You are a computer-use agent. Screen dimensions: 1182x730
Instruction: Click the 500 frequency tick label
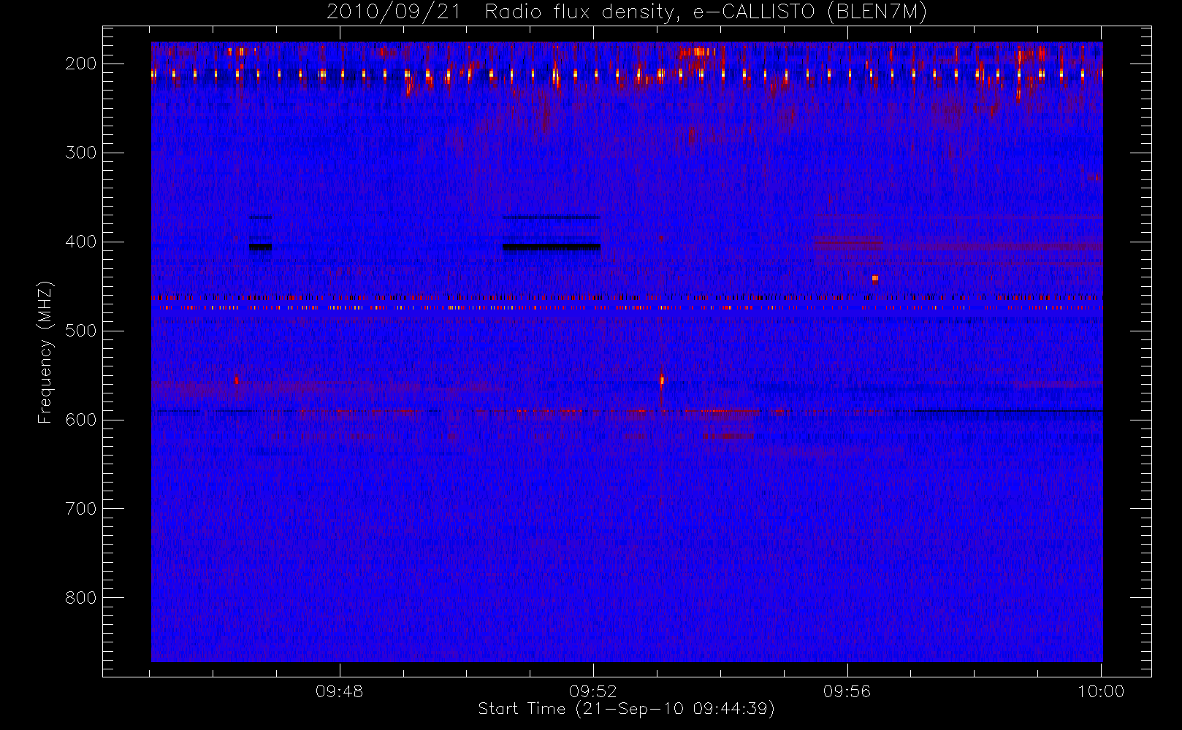(x=80, y=331)
